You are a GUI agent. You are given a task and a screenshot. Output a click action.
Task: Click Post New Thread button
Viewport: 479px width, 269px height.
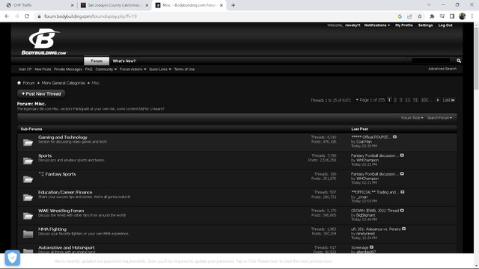[41, 93]
